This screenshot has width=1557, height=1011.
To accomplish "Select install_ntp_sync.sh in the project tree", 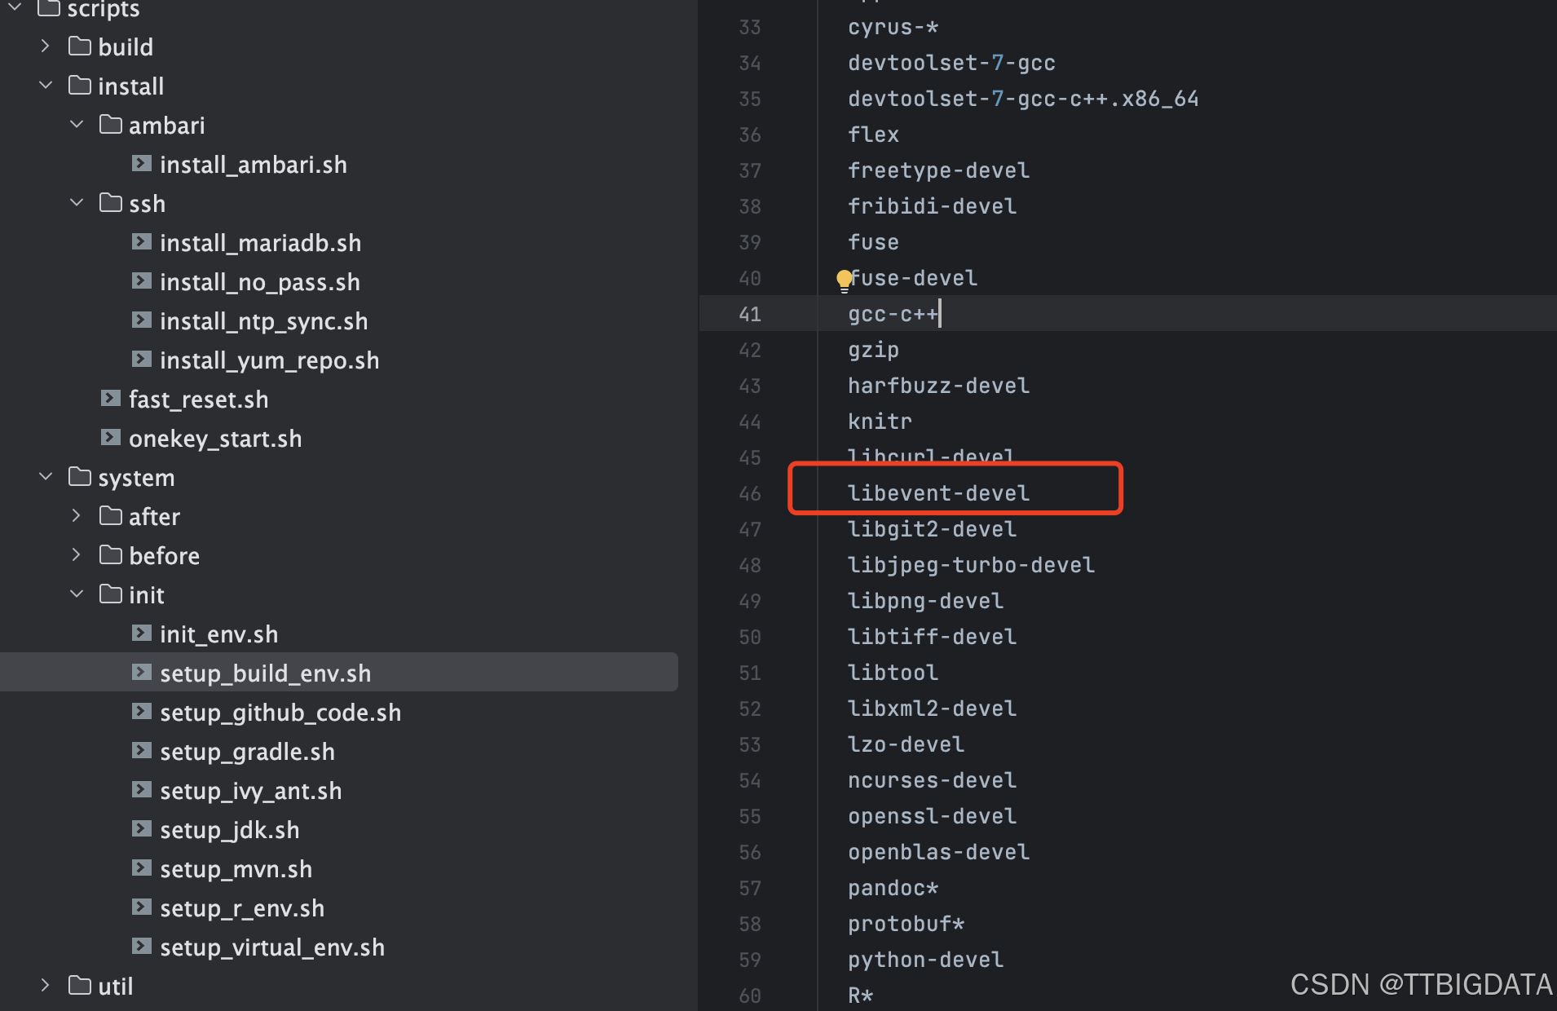I will point(264,321).
